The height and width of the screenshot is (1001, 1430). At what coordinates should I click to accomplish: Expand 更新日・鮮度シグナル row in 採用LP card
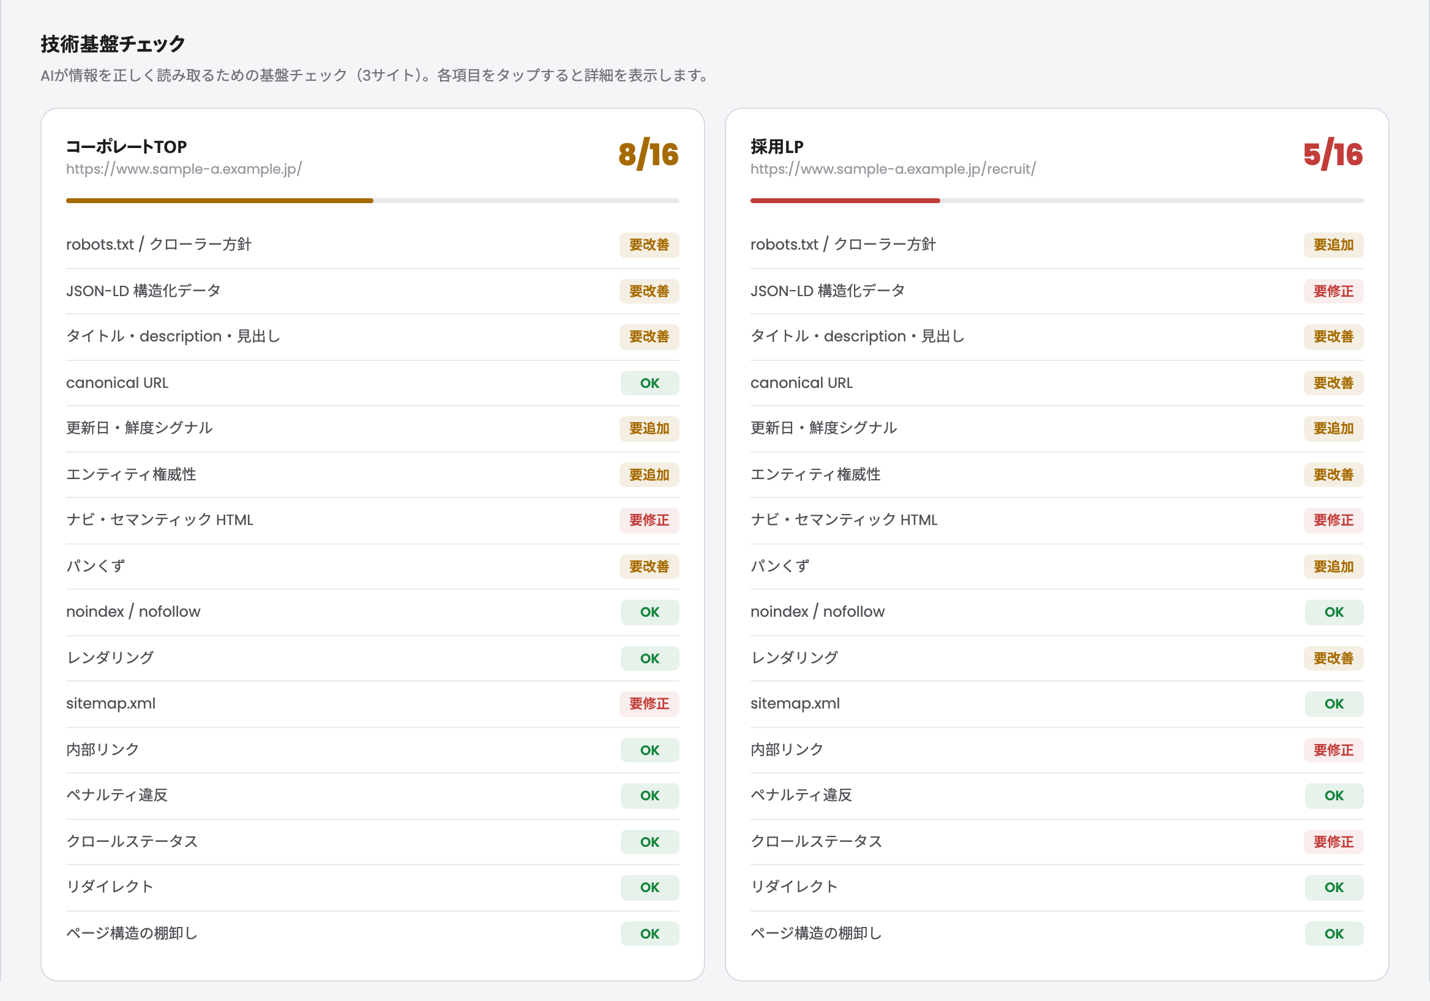tap(1057, 428)
